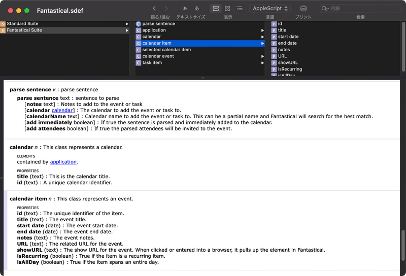The image size is (406, 276).
Task: Expand arrow on the calendar row
Action: (x=262, y=37)
